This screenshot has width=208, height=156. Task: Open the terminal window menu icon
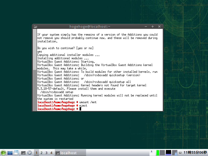tap(35, 27)
